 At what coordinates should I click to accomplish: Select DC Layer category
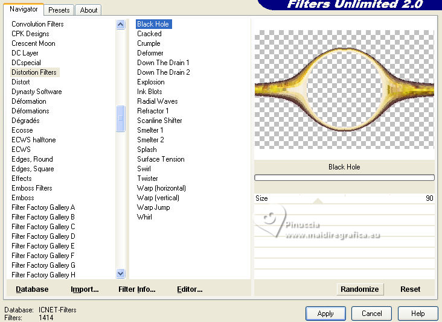tap(25, 53)
